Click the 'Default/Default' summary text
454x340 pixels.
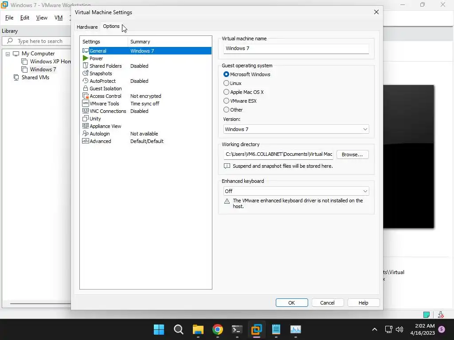click(x=147, y=141)
